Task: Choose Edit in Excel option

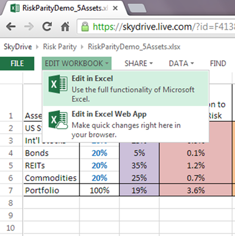Action: point(125,89)
